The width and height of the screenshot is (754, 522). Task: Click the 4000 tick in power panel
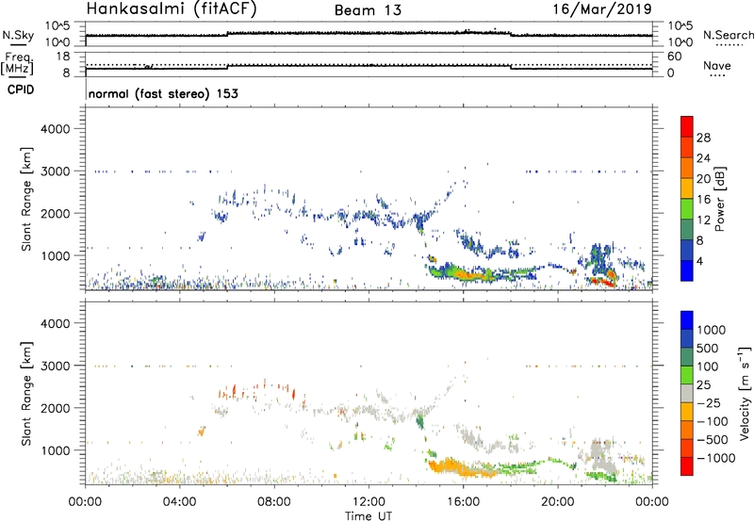click(x=55, y=129)
